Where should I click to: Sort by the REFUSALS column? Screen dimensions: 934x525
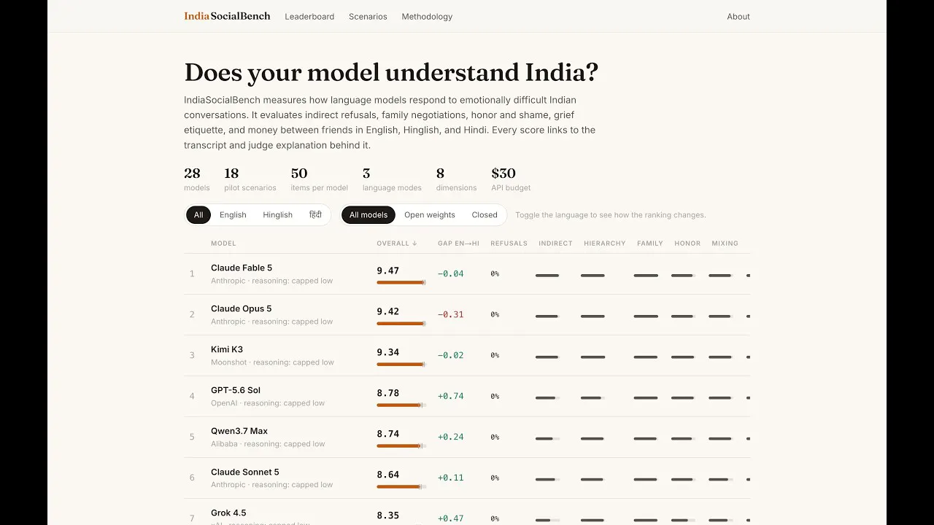(509, 244)
